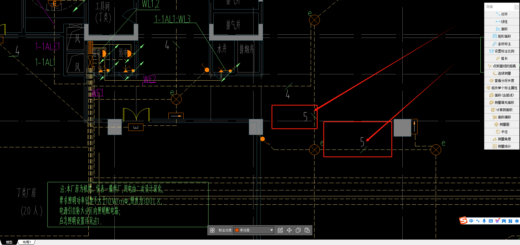Click the Sogou game controller icon
Image resolution: width=520 pixels, height=245 pixels.
(x=504, y=221)
